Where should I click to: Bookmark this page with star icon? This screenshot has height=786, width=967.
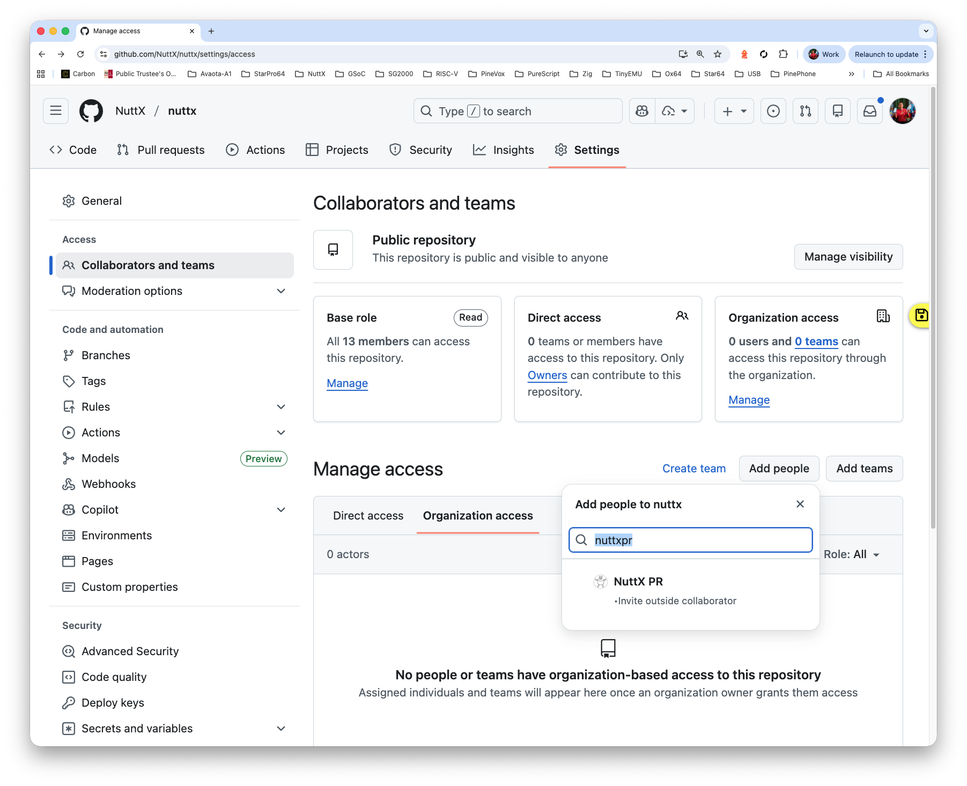tap(718, 54)
